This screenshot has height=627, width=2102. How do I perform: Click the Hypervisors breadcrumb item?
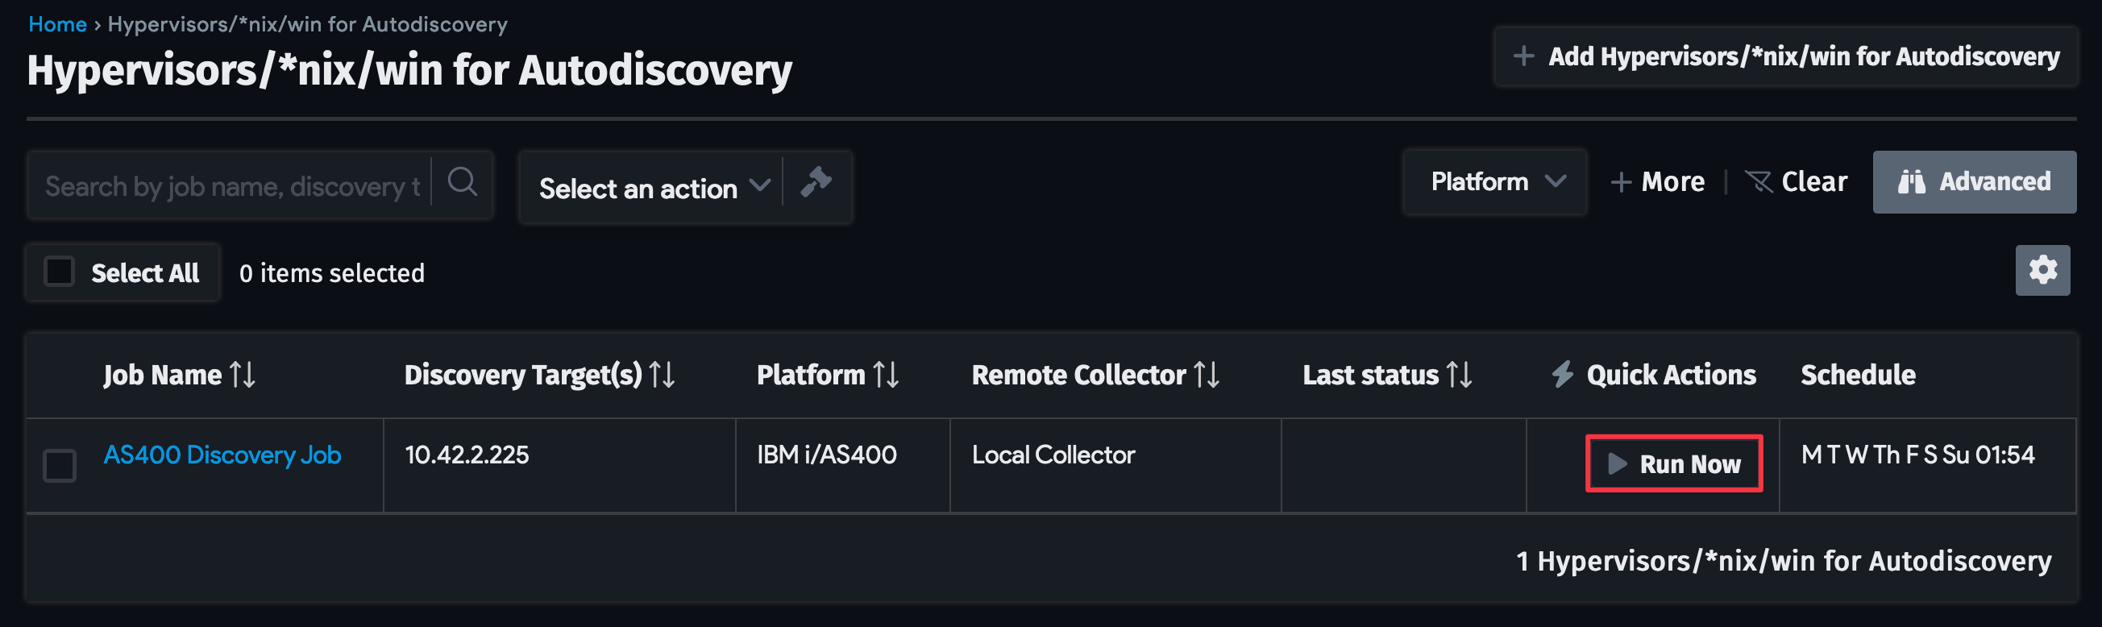[x=308, y=23]
